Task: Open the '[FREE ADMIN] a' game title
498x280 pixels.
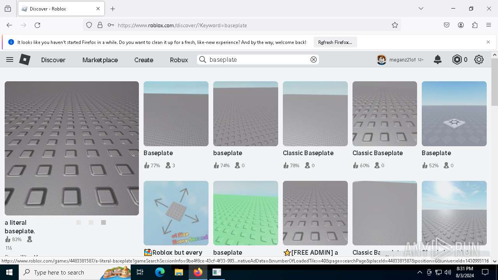Action: click(310, 252)
